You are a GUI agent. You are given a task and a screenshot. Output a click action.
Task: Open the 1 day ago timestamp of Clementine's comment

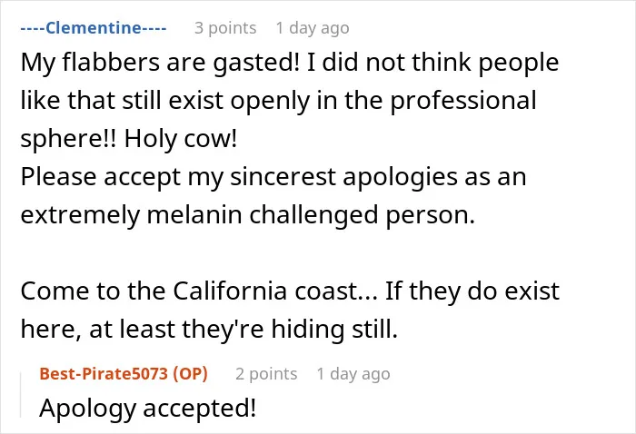click(313, 28)
